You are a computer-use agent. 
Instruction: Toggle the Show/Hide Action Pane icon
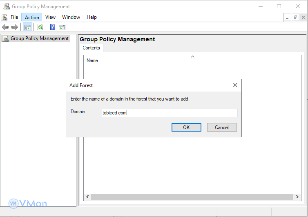[62, 27]
